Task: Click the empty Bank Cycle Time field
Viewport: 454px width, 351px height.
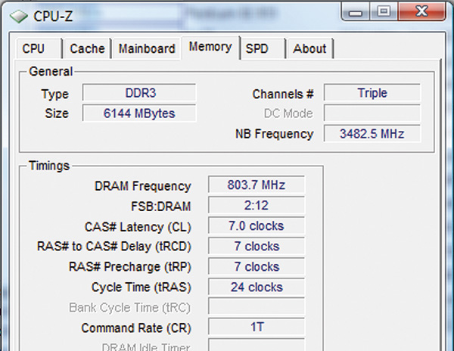Action: coord(257,307)
